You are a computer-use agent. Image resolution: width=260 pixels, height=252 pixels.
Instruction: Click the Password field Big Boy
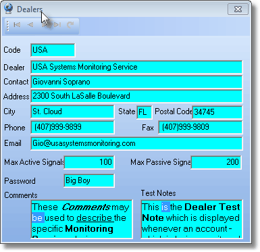(89, 180)
